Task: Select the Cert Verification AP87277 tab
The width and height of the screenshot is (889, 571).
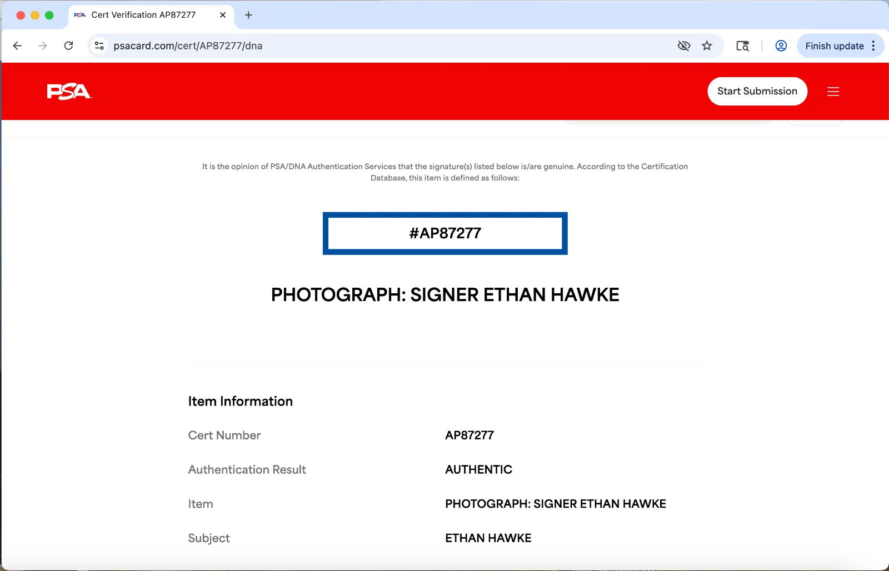Action: tap(151, 15)
